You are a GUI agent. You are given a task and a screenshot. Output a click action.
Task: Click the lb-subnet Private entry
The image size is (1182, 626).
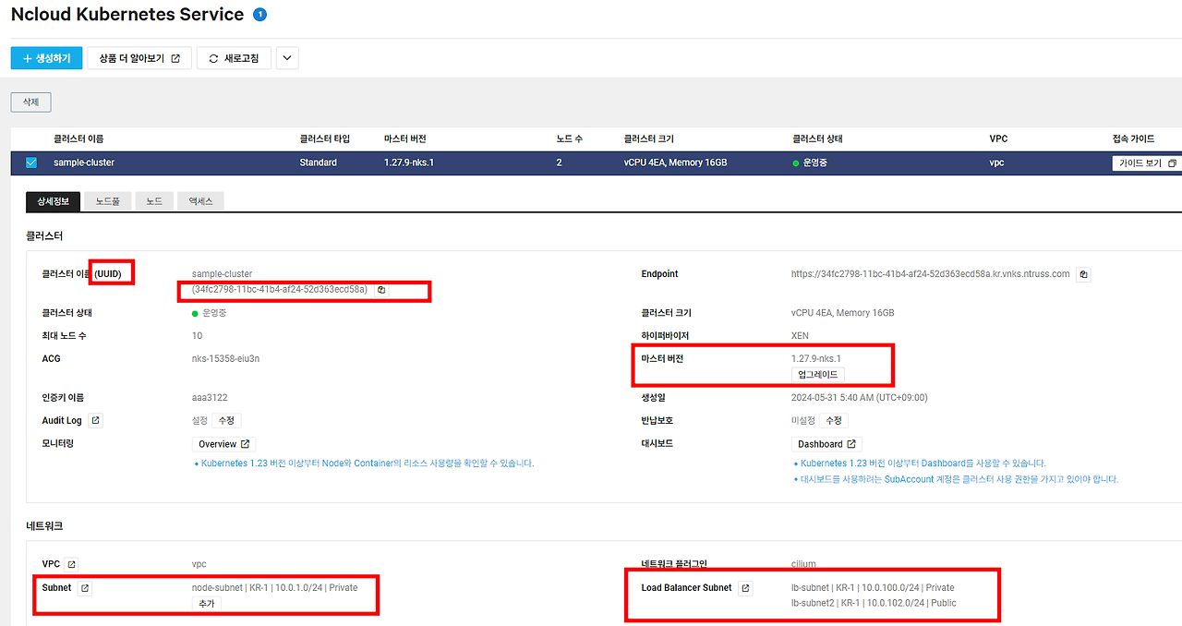coord(873,587)
